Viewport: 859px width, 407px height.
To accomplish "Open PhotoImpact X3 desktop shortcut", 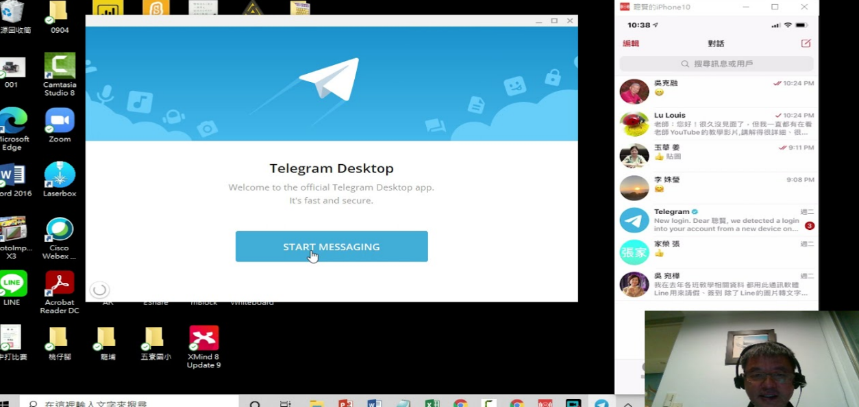I will [12, 238].
